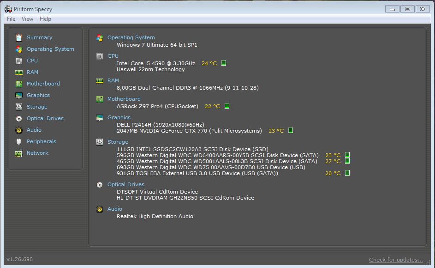
Task: Click the 8,00GB Dual-Channel DDR3 line
Action: click(188, 88)
